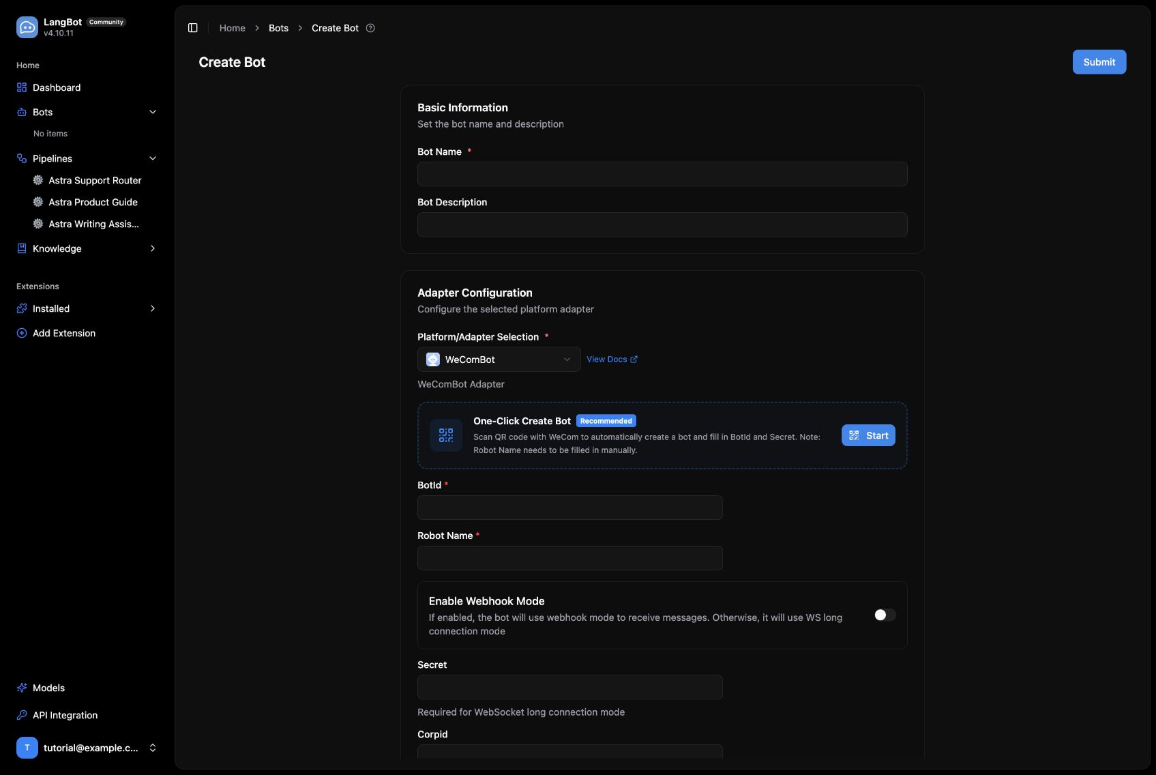
Task: Open Astra Product Guide pipeline
Action: pos(95,202)
